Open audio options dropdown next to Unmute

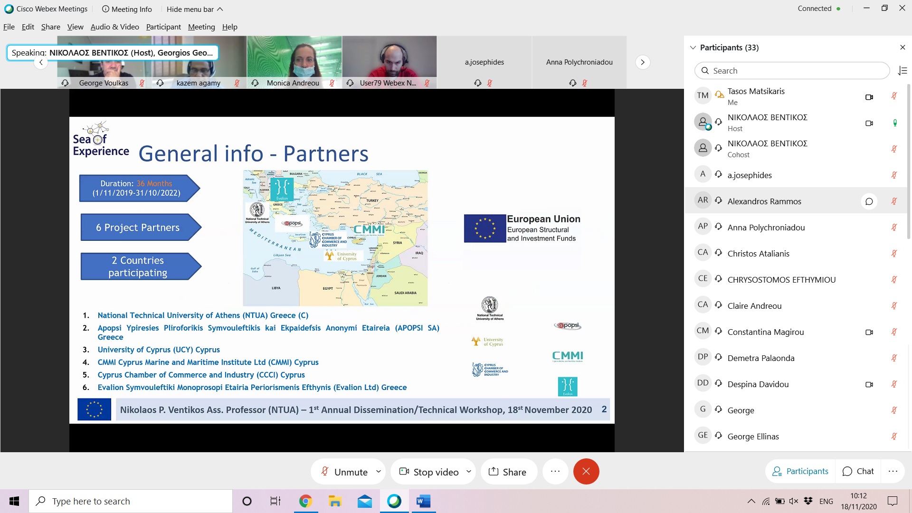(x=379, y=472)
